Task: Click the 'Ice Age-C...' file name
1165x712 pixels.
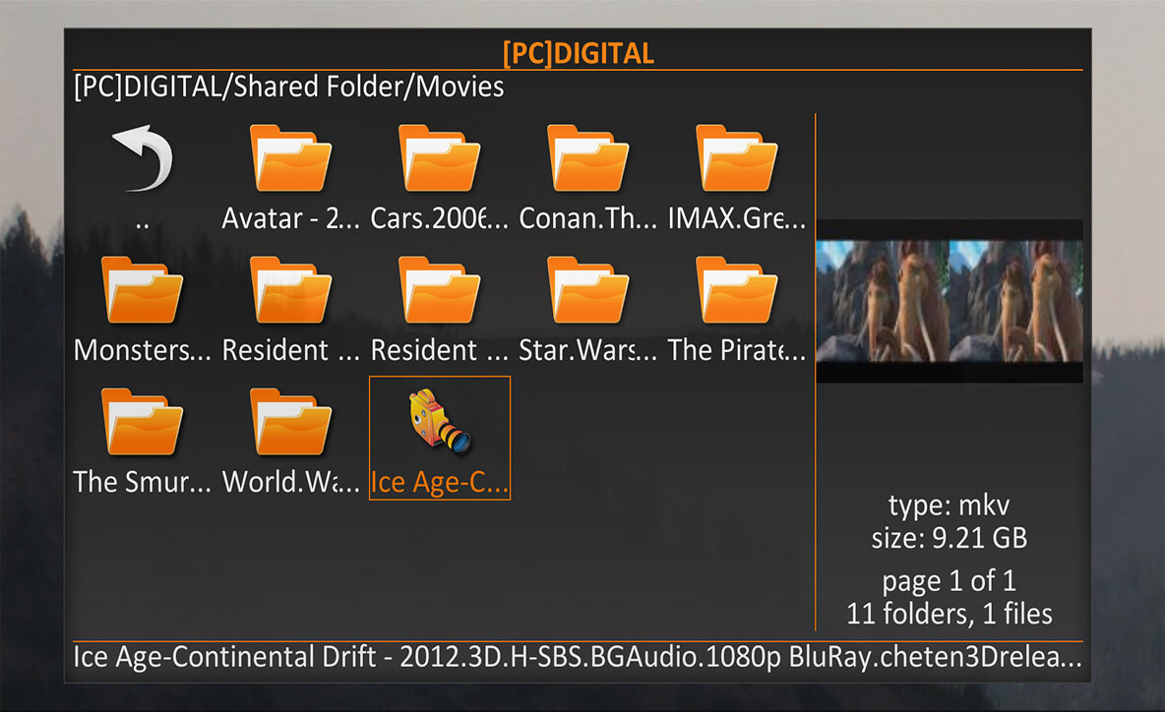Action: (x=439, y=483)
